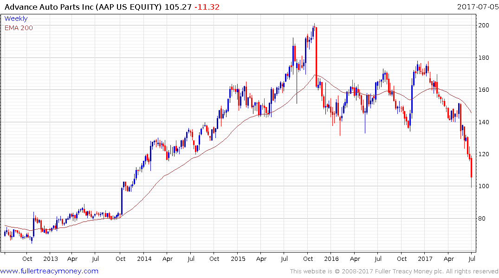Click the 2014 year label on time axis
This screenshot has width=499, height=278.
point(144,259)
